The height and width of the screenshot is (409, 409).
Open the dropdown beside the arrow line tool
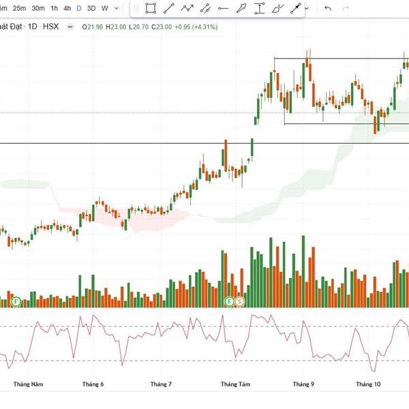(307, 9)
